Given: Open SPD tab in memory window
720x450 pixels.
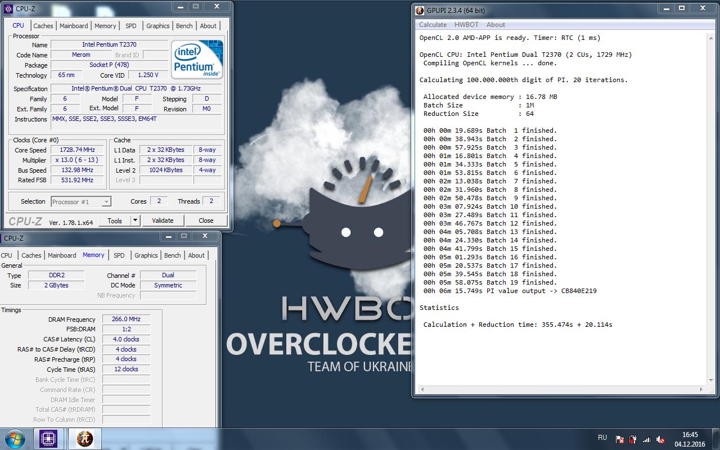Looking at the screenshot, I should pos(119,255).
